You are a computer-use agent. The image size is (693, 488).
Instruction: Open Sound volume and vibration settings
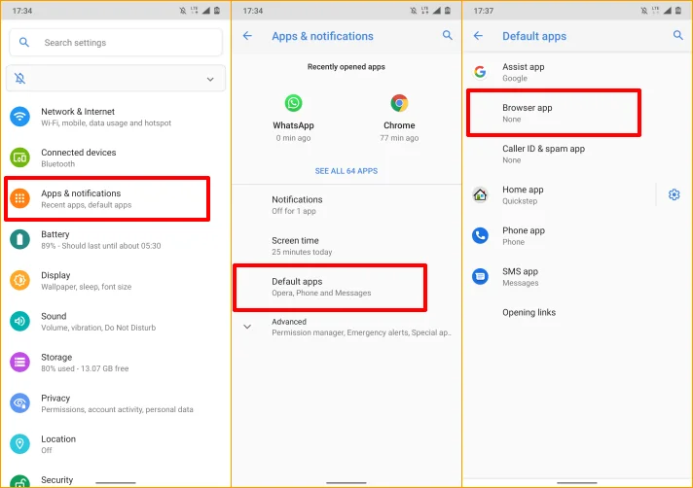[x=116, y=322]
